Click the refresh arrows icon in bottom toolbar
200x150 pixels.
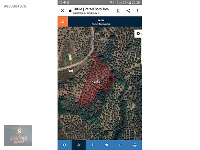64,145
